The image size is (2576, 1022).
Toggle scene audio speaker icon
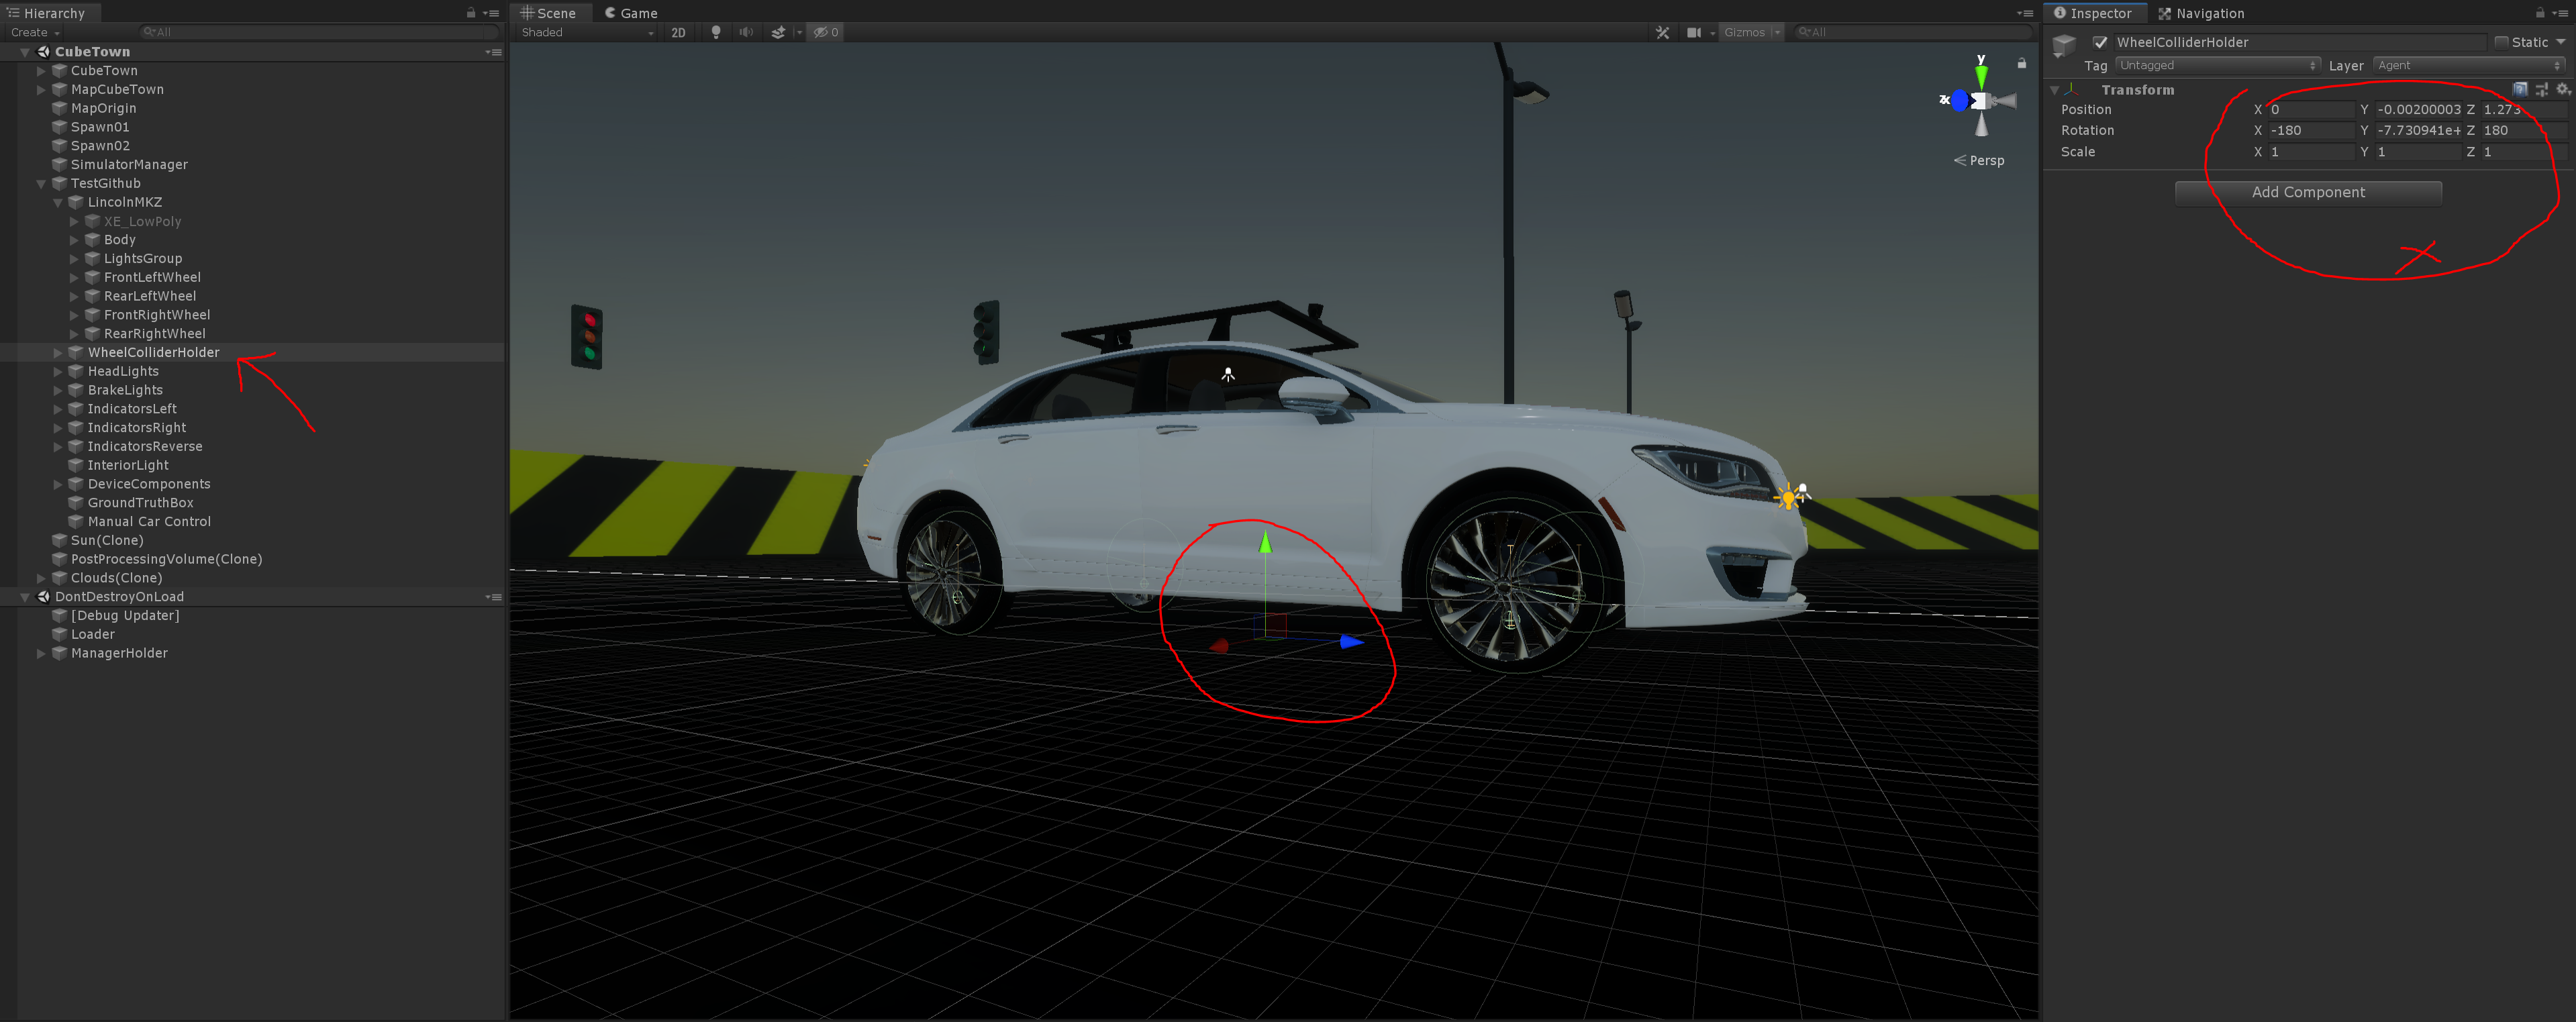pos(746,32)
